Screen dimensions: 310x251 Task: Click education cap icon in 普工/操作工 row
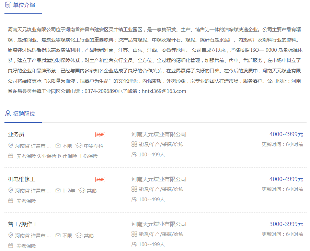tap(79, 236)
